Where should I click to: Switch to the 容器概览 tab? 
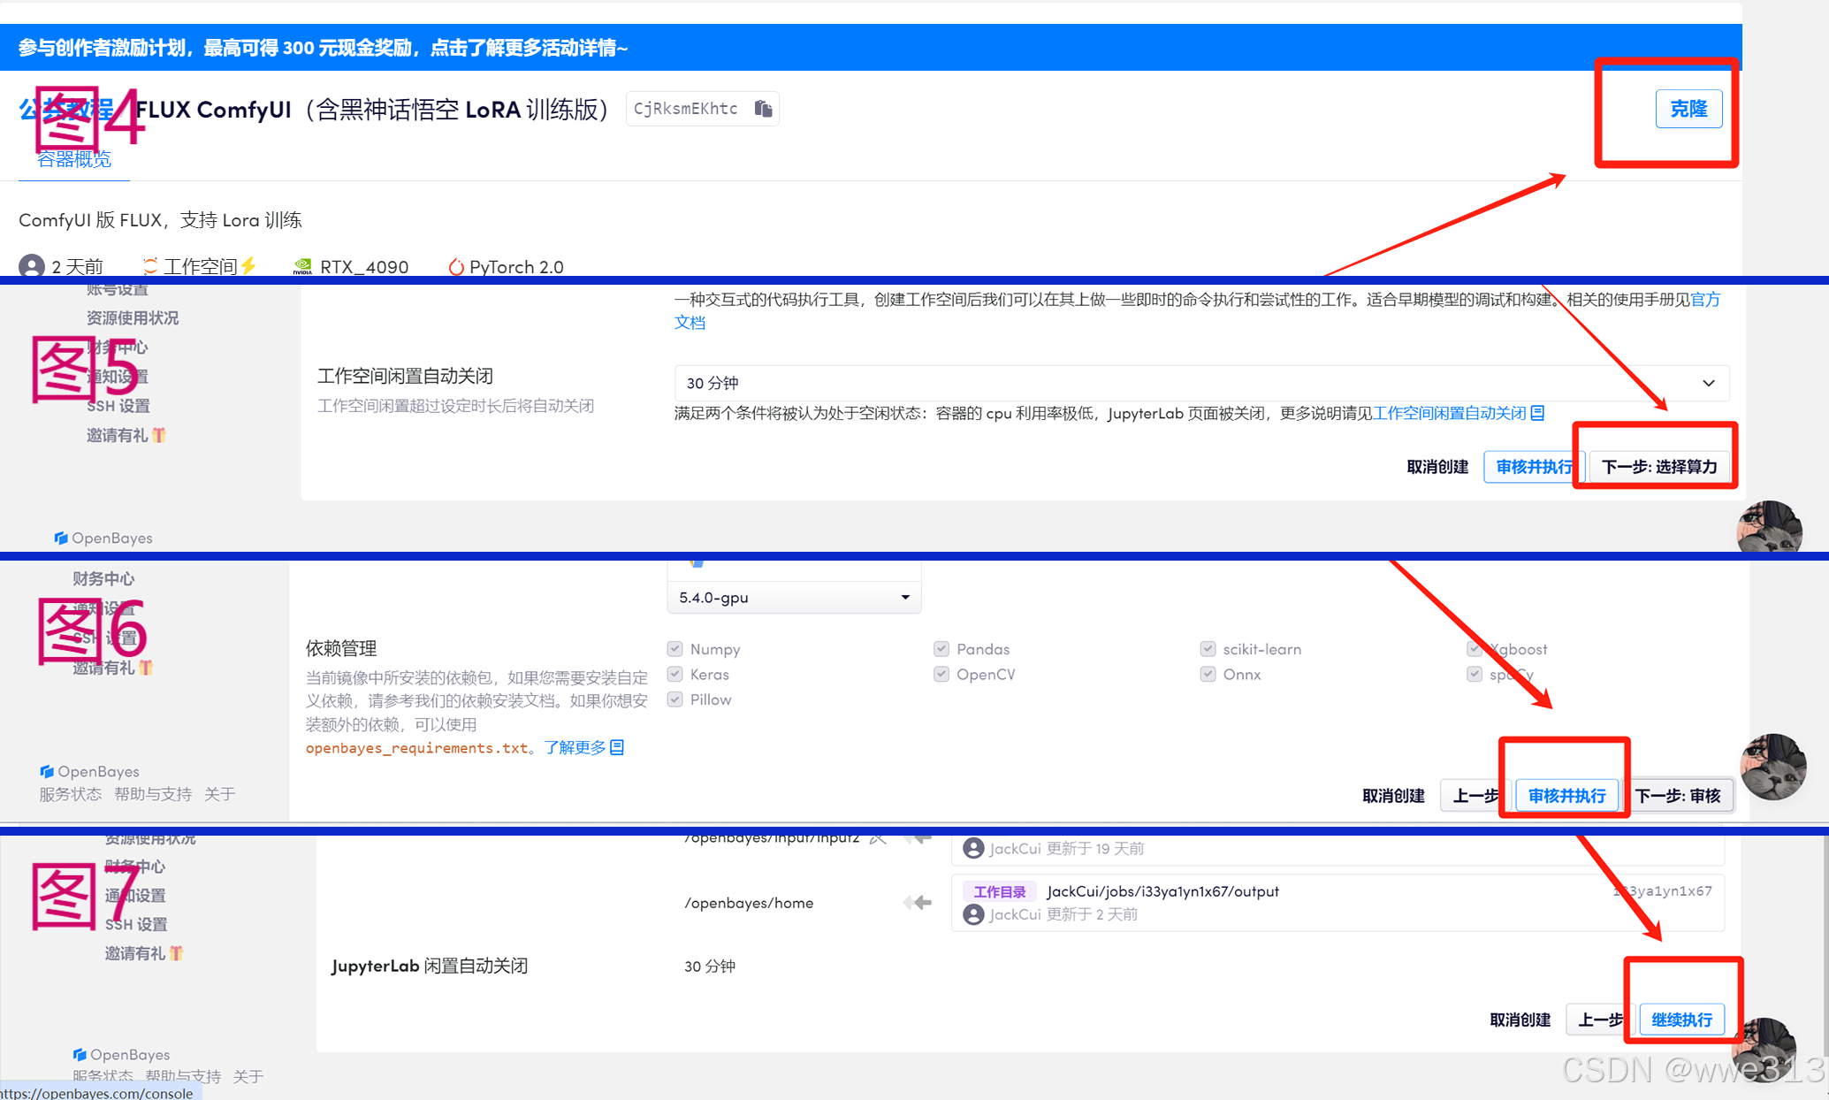click(x=74, y=159)
